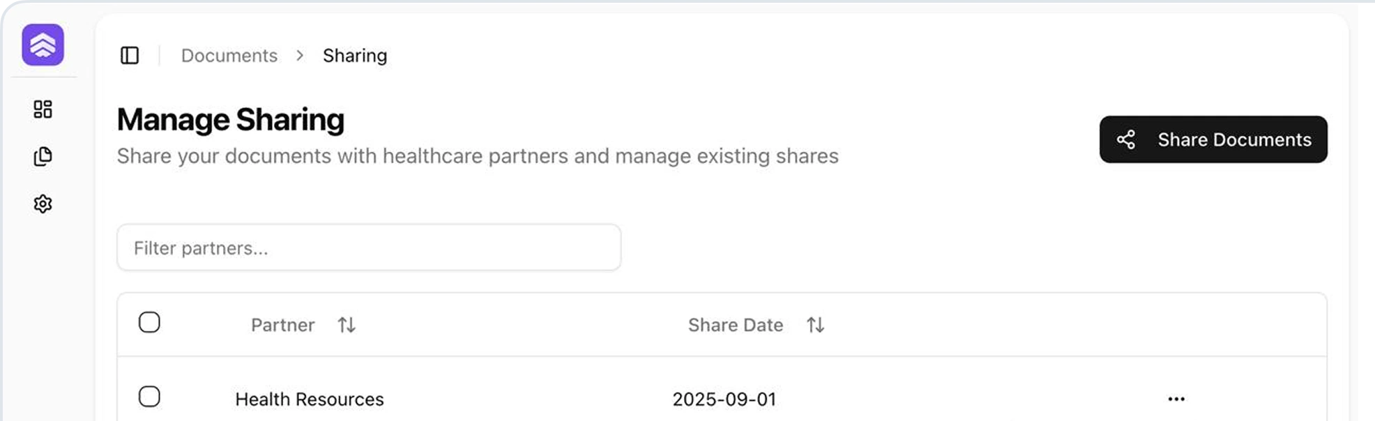Click the Sharing breadcrumb item
Screen dimensions: 1375x421
pos(354,56)
